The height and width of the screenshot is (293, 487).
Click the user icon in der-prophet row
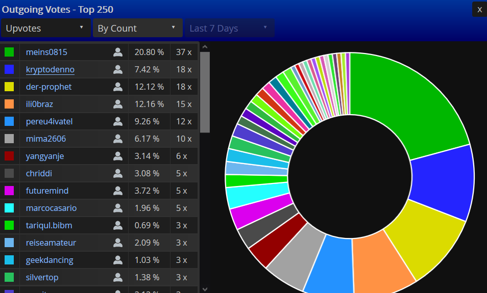pos(118,87)
